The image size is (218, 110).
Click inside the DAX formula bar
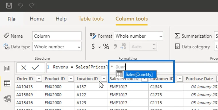point(132,67)
